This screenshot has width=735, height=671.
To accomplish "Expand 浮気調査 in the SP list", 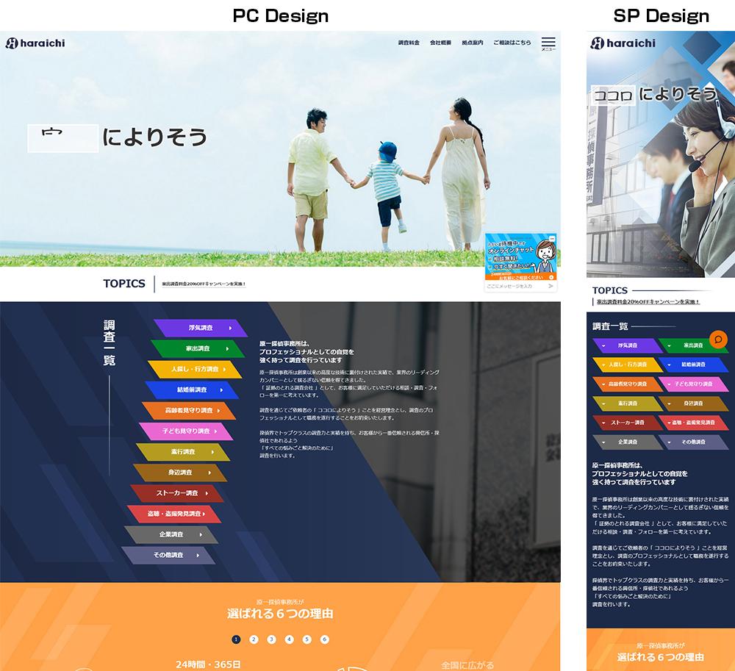I will [603, 345].
